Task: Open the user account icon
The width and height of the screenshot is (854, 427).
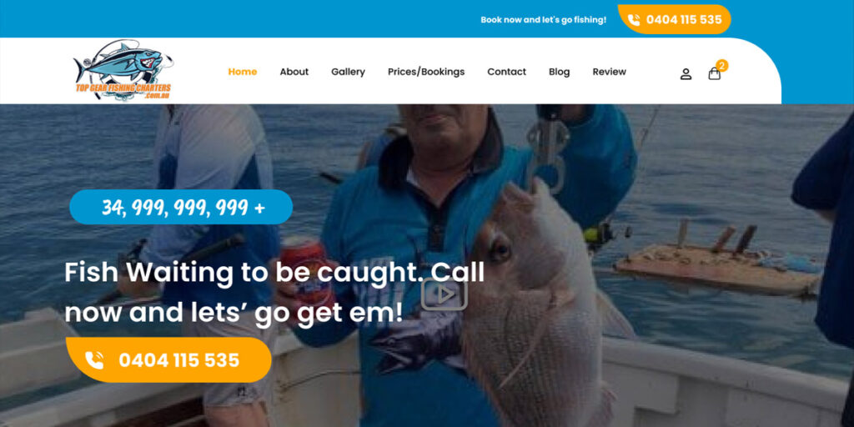Action: pos(686,74)
